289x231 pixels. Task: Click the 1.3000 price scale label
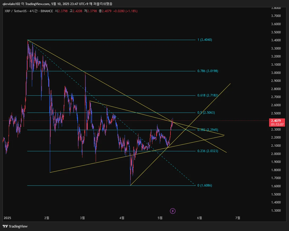coord(276,210)
